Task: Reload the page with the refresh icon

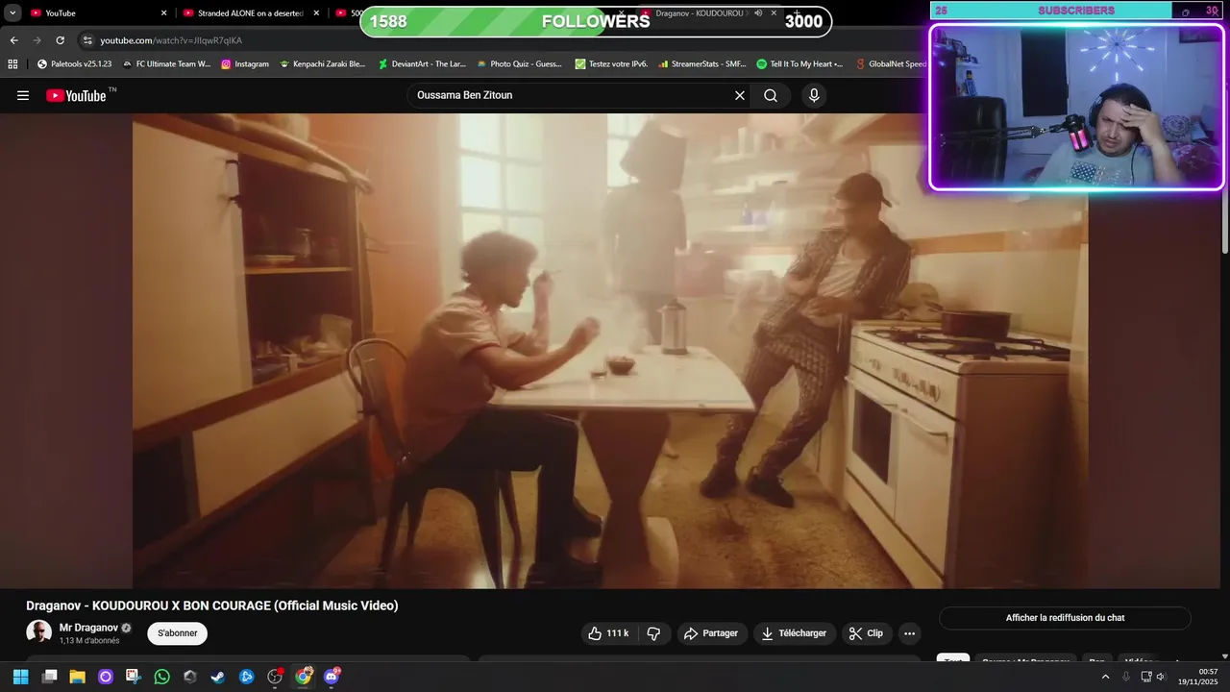Action: point(60,40)
